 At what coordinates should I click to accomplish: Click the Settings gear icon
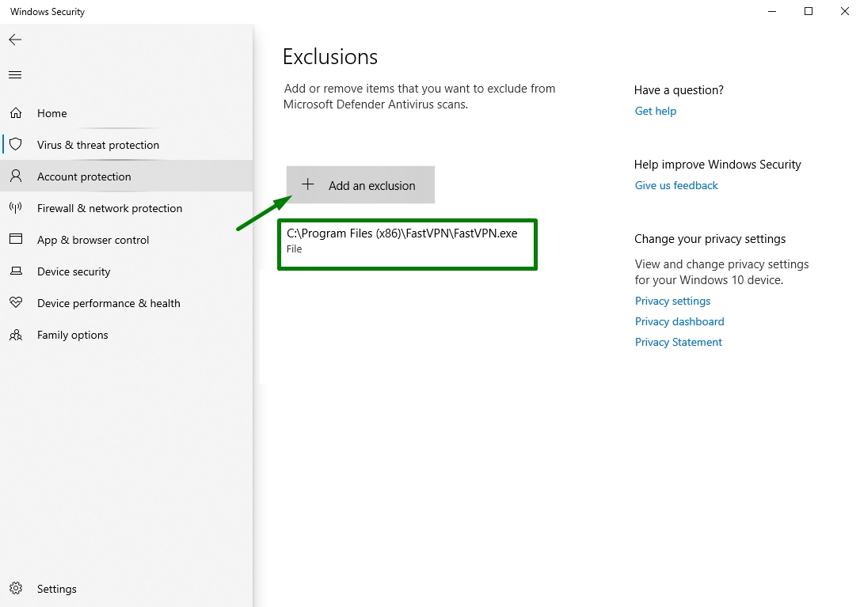(x=16, y=588)
